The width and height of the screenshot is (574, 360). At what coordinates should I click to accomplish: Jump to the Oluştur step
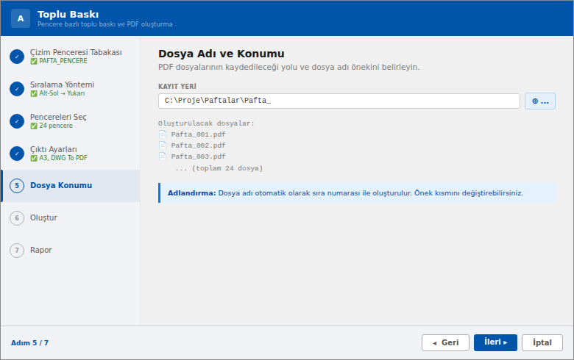point(71,218)
